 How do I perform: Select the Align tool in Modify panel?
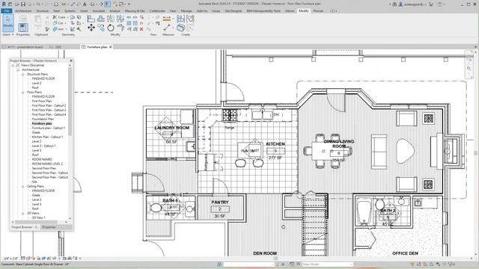click(91, 19)
